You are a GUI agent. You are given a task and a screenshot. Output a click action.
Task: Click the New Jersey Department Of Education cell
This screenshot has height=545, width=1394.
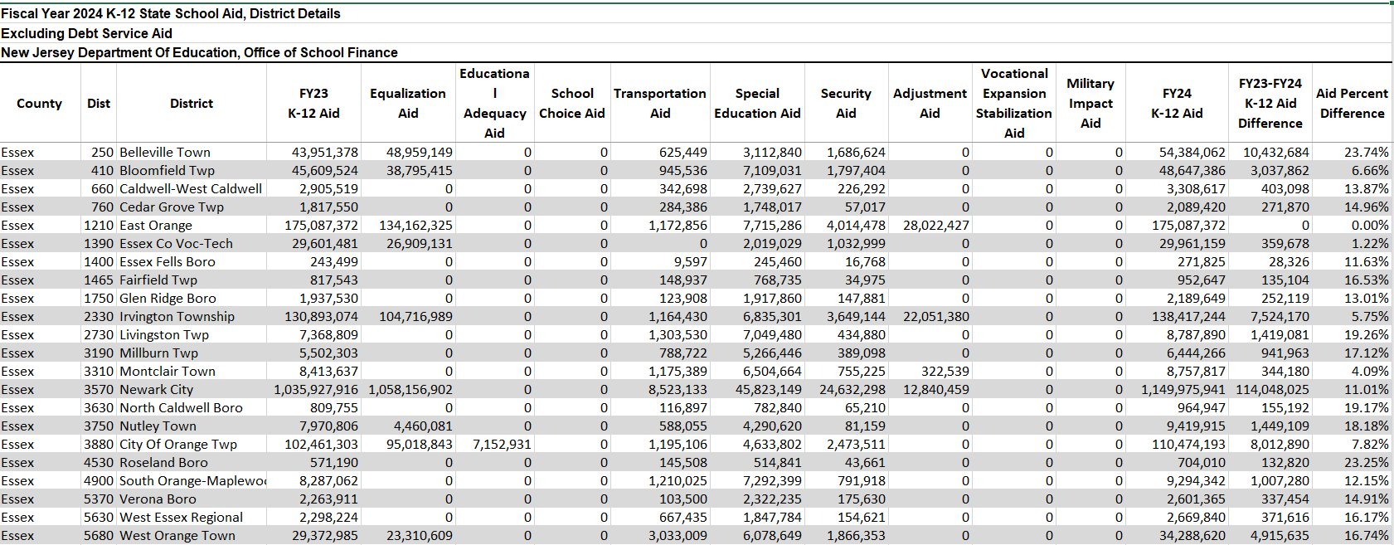pos(199,52)
